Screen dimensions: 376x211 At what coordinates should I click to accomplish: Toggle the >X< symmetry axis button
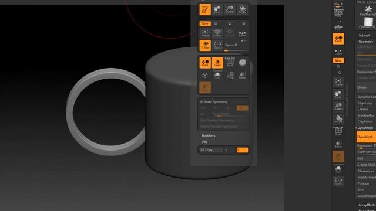[x=204, y=108]
